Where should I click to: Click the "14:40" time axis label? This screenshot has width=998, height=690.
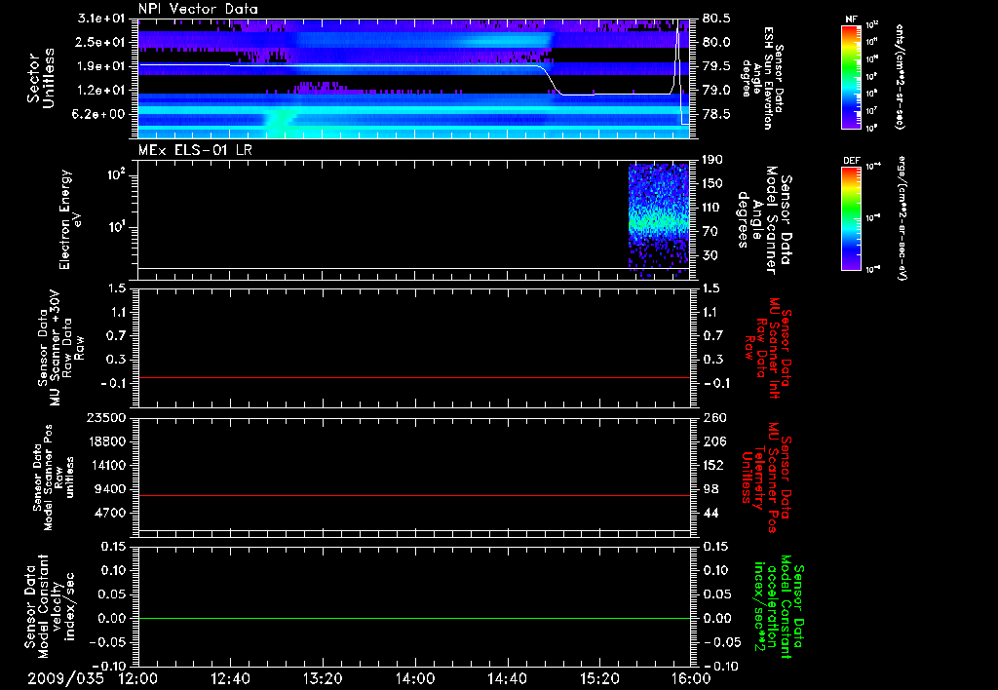tap(507, 678)
